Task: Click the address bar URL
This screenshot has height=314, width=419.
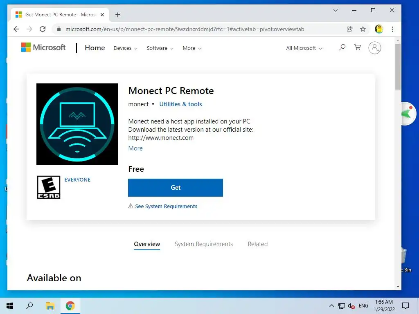Action: [185, 29]
